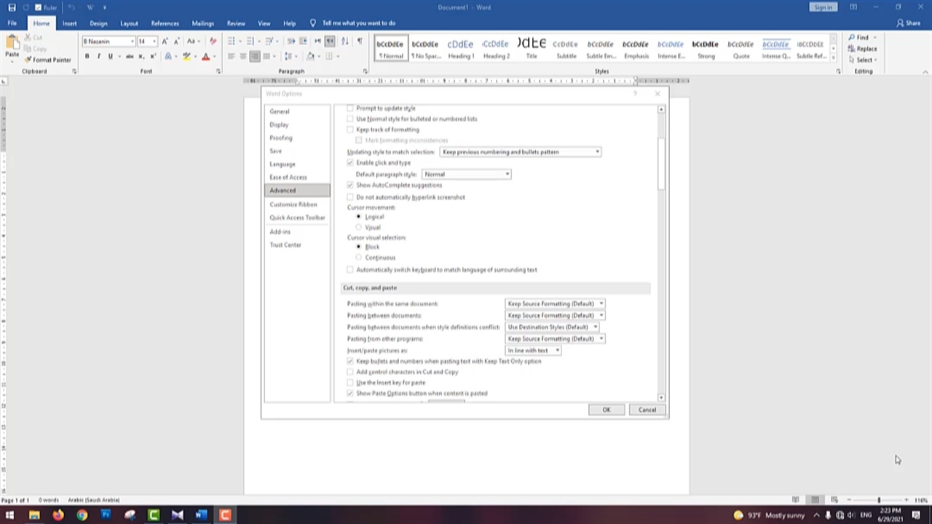Viewport: 932px width, 524px height.
Task: Toggle the show paragraph marks icon
Action: (x=360, y=41)
